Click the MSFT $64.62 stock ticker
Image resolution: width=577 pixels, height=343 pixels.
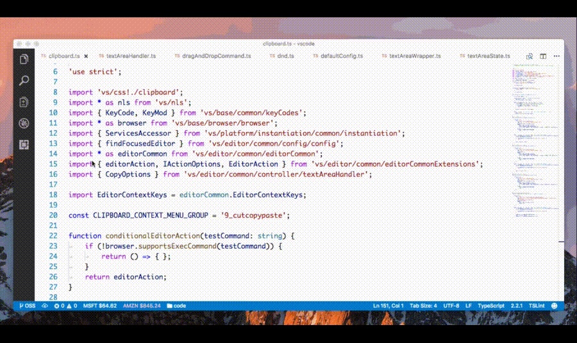[x=100, y=306]
